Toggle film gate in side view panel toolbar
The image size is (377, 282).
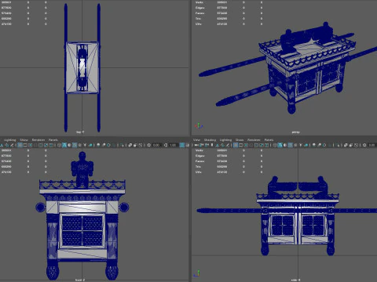[x=240, y=145]
